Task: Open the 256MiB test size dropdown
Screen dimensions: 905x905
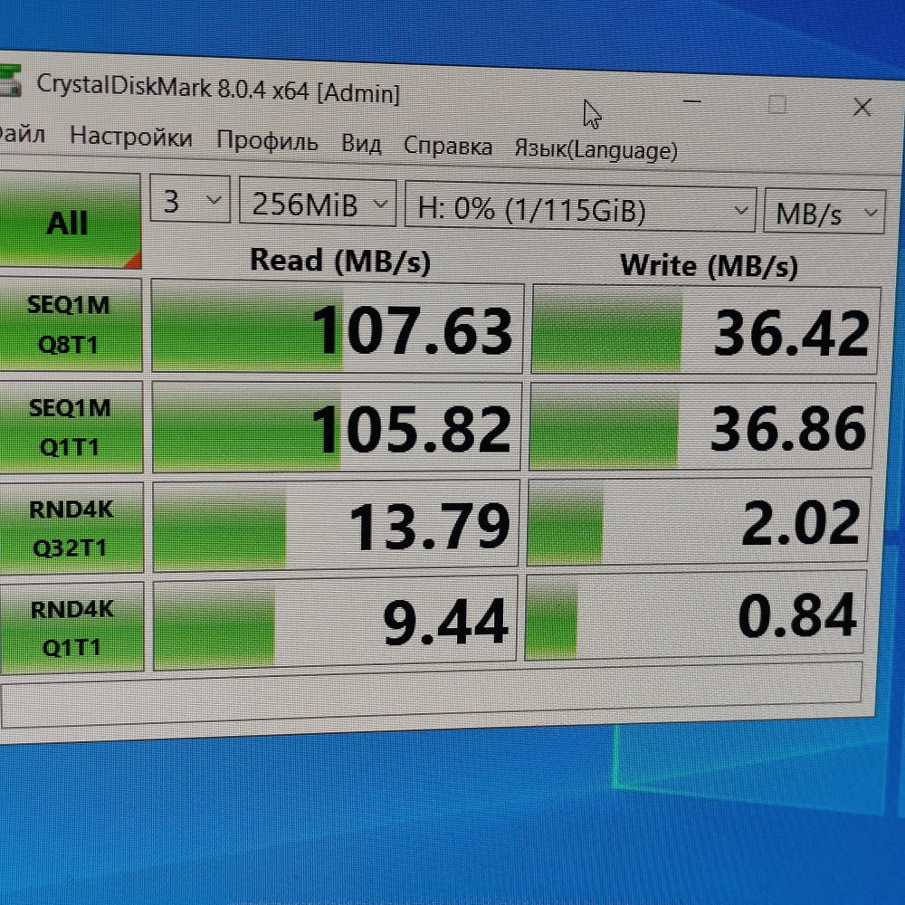Action: [318, 204]
